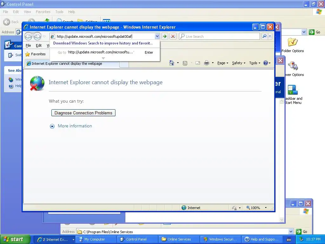Open recent pages dropdown beside Forward arrow
Viewport: 325px width, 244px height.
point(44,37)
